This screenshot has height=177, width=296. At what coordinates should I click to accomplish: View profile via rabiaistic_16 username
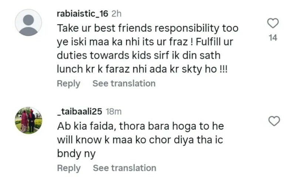click(83, 14)
